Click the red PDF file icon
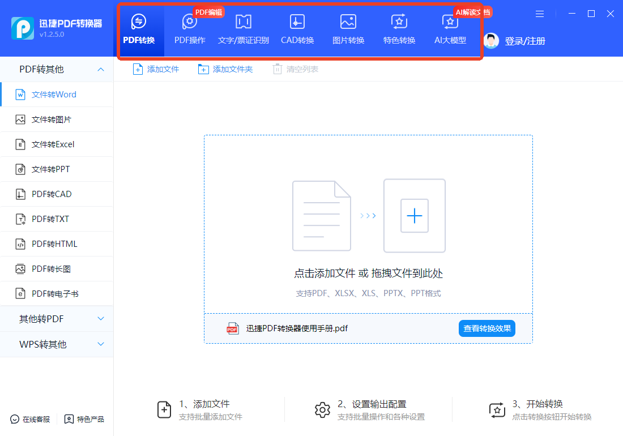This screenshot has width=623, height=436. [x=232, y=328]
